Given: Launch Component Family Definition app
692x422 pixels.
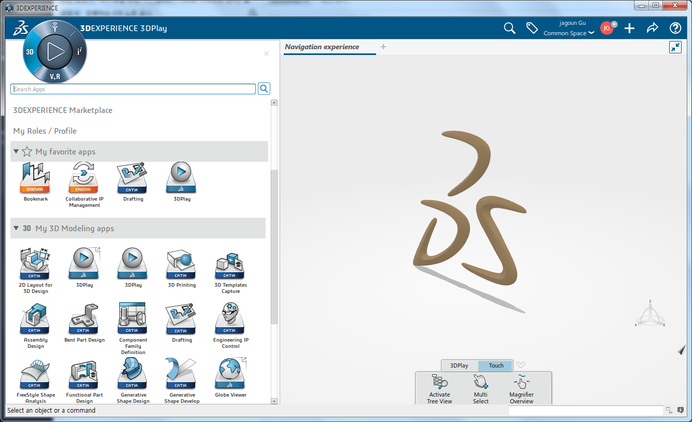Looking at the screenshot, I should [x=133, y=329].
